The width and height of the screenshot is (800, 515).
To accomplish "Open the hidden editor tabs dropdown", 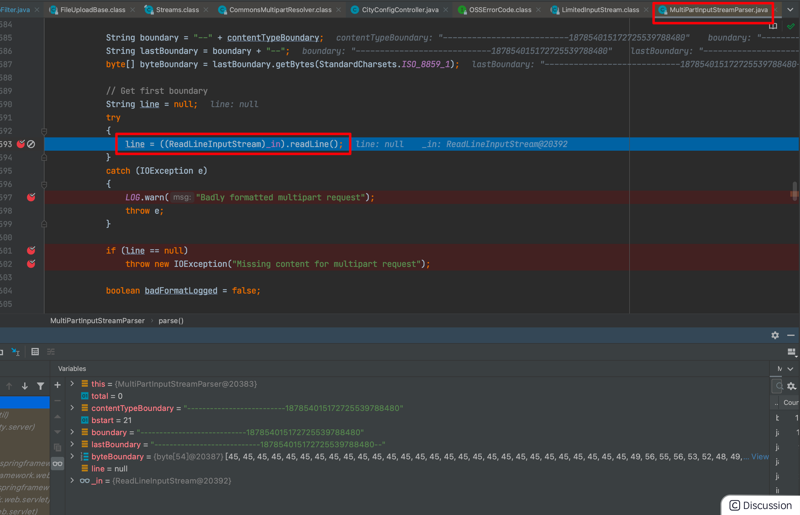I will point(790,10).
